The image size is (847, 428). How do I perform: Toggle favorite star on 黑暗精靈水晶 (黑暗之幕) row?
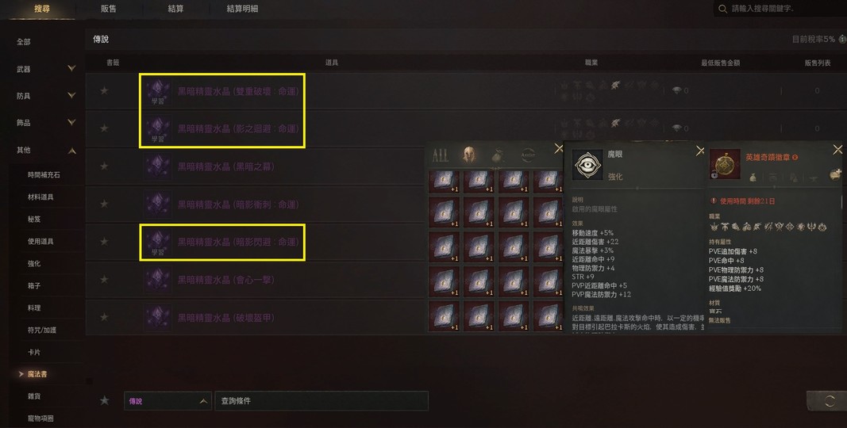tap(104, 166)
